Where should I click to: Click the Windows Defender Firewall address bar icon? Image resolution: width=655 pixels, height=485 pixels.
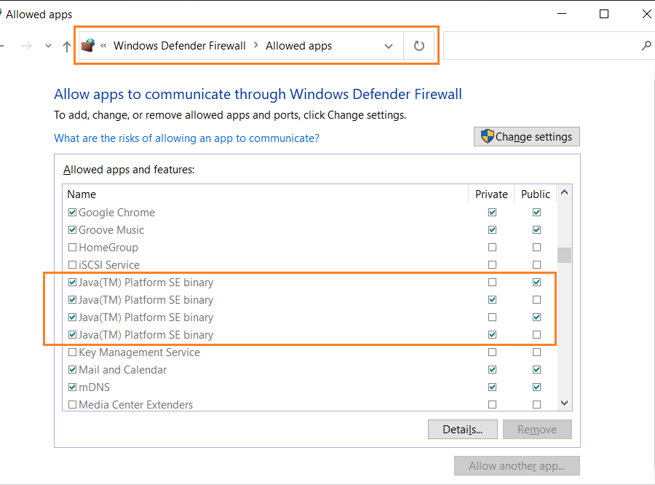88,45
